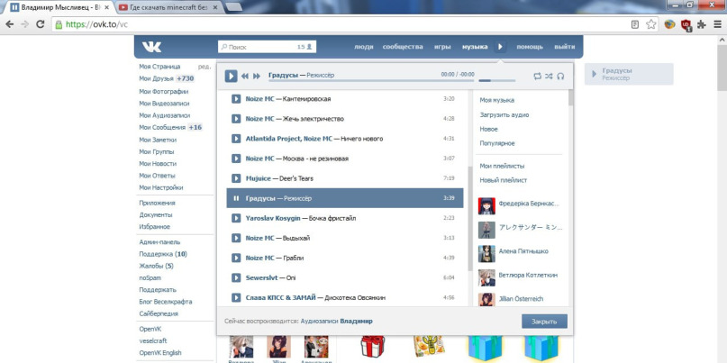Skip to the next track
Screen dimensions: 727x363
(x=257, y=77)
